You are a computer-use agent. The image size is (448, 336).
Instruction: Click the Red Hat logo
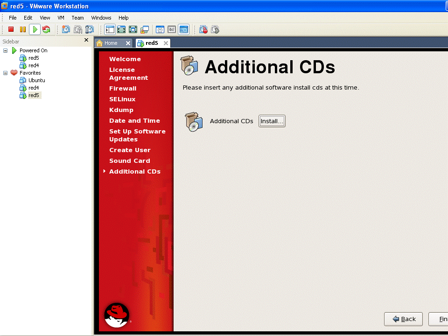117,315
